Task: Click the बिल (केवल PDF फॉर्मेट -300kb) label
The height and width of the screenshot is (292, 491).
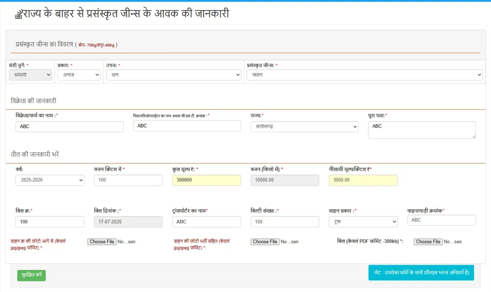Action: pos(370,241)
